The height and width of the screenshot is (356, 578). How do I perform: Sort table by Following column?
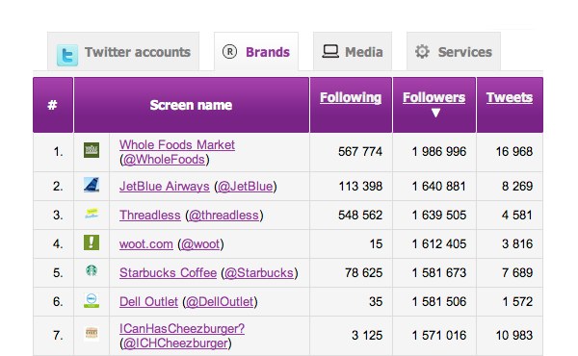(351, 97)
